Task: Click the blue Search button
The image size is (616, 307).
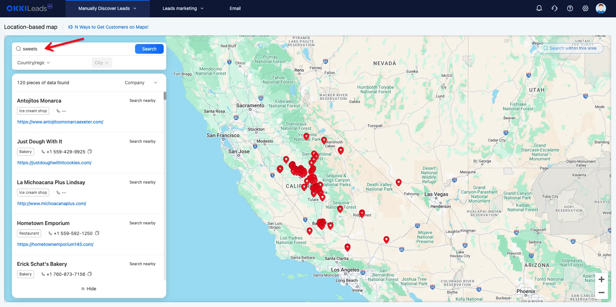Action: click(149, 49)
